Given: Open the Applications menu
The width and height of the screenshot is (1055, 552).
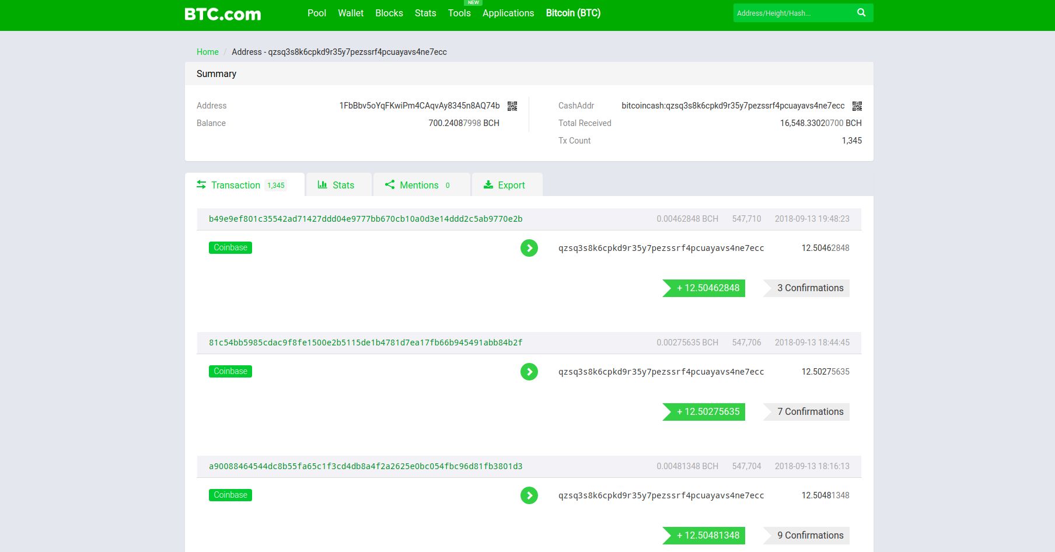Looking at the screenshot, I should (x=508, y=13).
